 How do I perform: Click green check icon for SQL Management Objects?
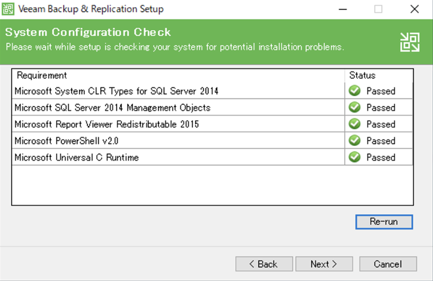click(354, 107)
